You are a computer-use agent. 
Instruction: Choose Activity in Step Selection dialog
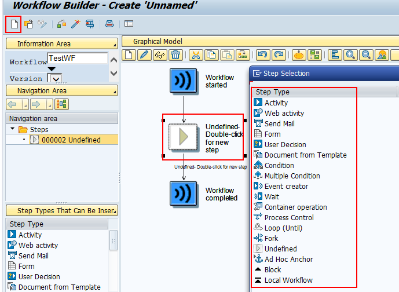tap(276, 103)
